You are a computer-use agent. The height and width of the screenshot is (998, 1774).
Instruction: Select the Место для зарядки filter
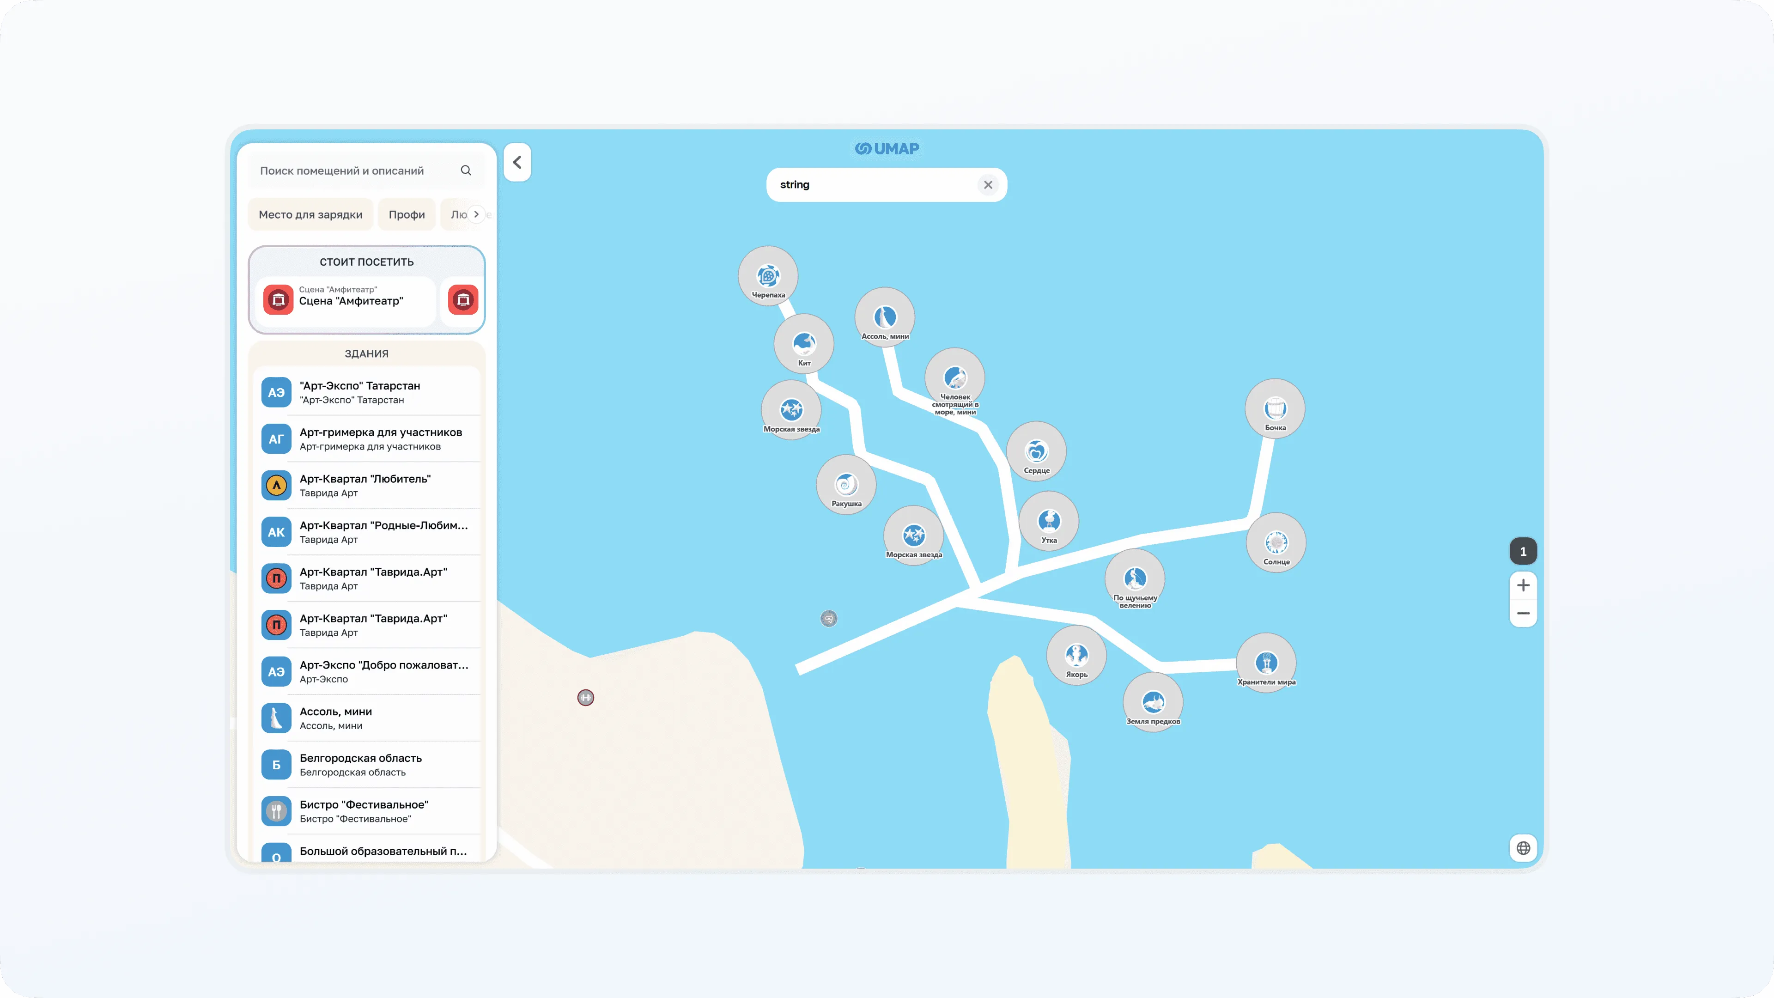[x=310, y=214]
